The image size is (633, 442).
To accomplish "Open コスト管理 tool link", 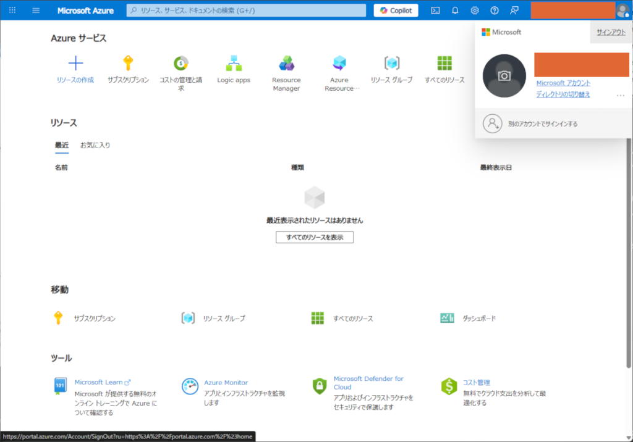I will click(476, 382).
